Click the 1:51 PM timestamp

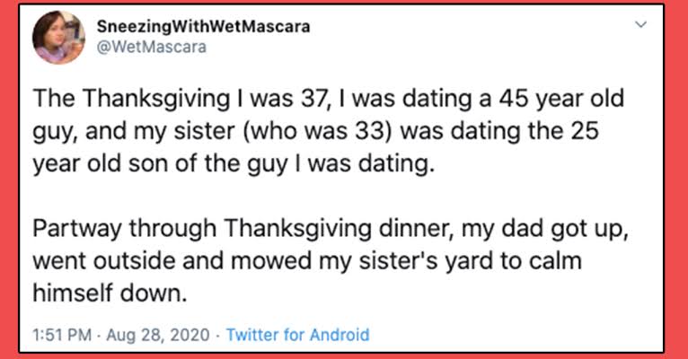[62, 335]
